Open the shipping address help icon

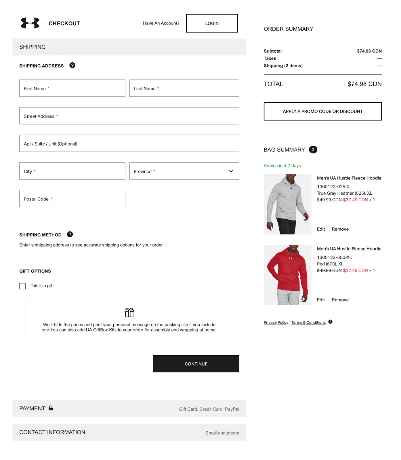coord(72,65)
